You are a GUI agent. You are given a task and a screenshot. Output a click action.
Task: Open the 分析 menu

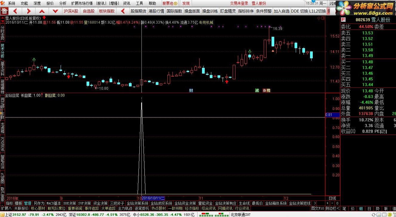(63, 3)
